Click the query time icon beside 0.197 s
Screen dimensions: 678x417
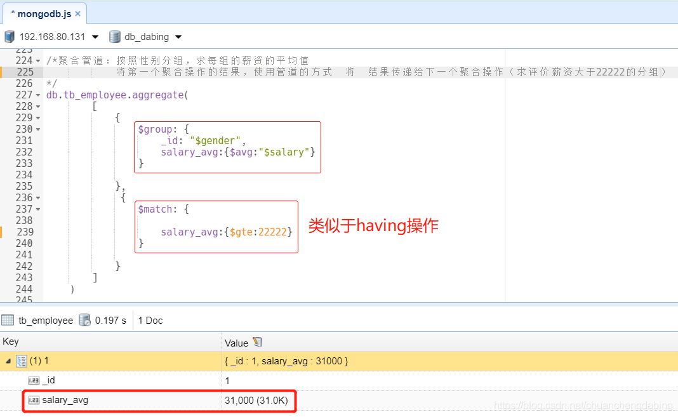click(x=85, y=320)
